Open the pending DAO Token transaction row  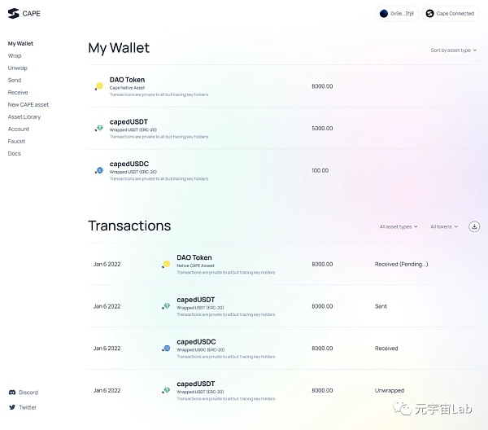tap(285, 264)
